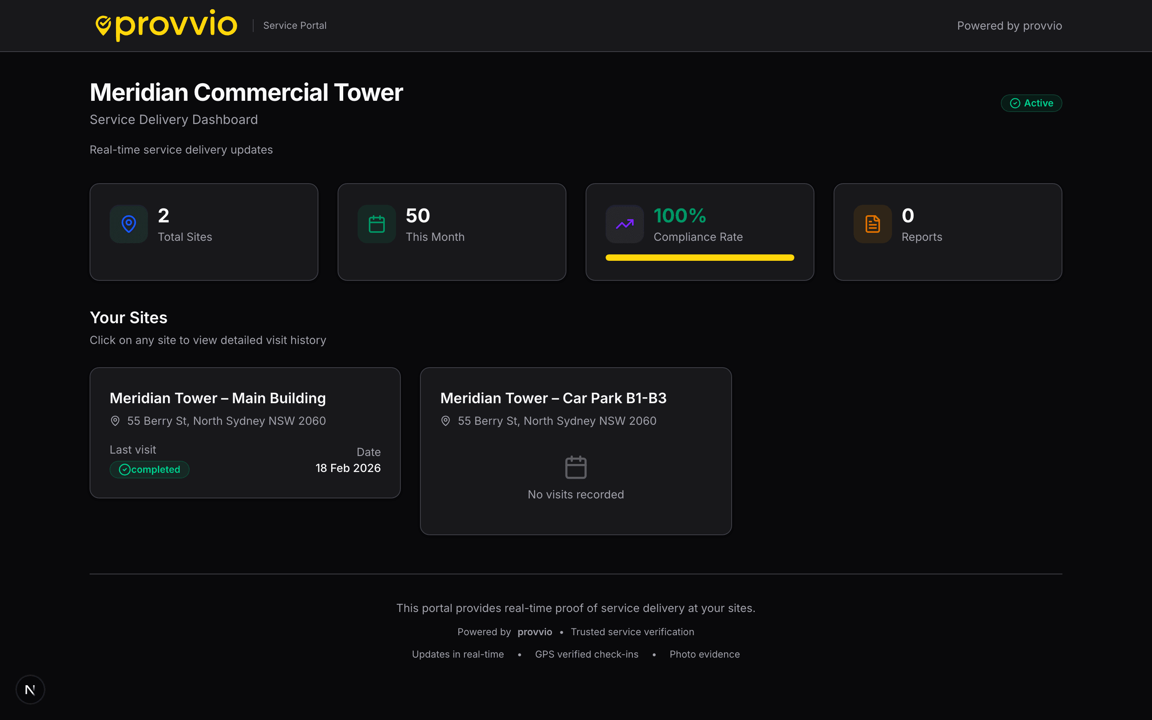Expand the Meridian Tower – Car Park B1-B3 card
The width and height of the screenshot is (1152, 720).
click(x=576, y=450)
